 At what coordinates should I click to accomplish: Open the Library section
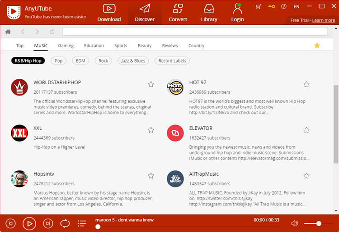click(209, 13)
